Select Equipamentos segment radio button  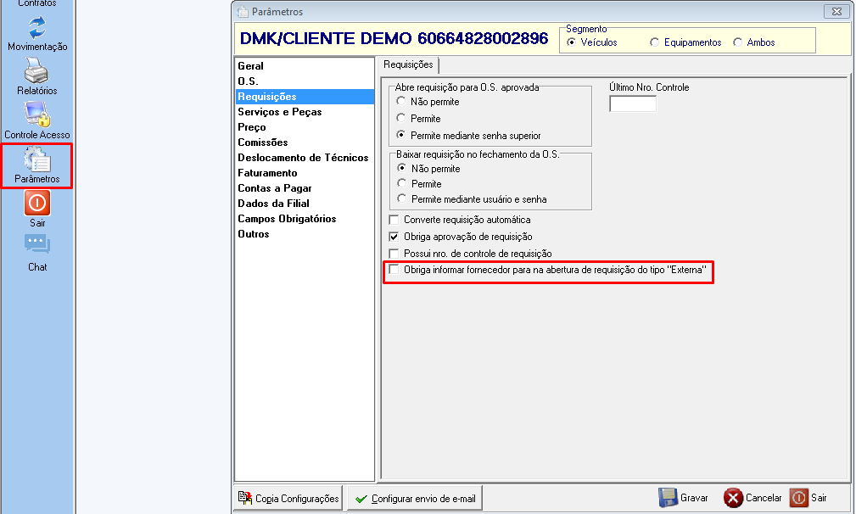[x=655, y=42]
